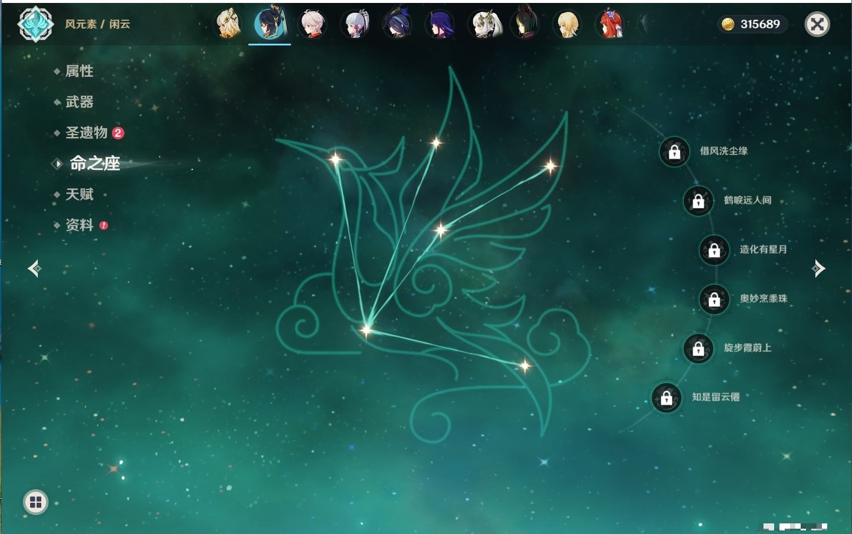Click the star at the crane's body center
Screen dimensions: 852x534
click(x=440, y=230)
